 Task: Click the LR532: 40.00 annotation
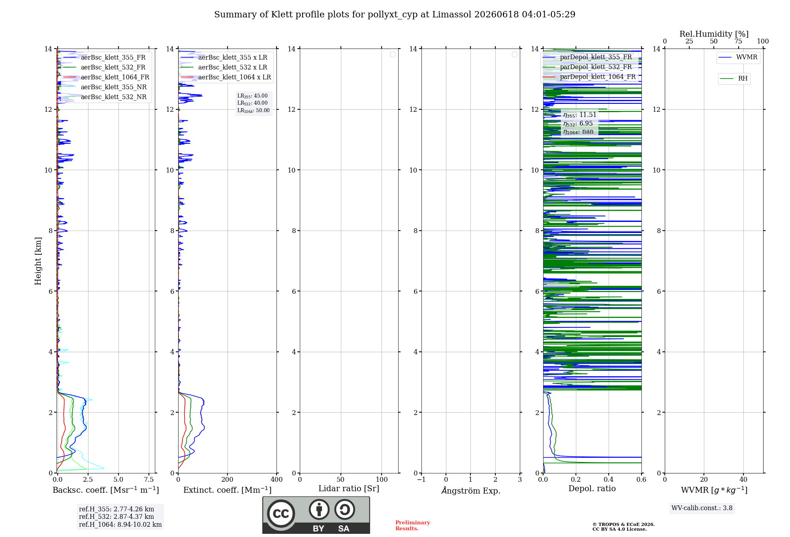point(252,103)
